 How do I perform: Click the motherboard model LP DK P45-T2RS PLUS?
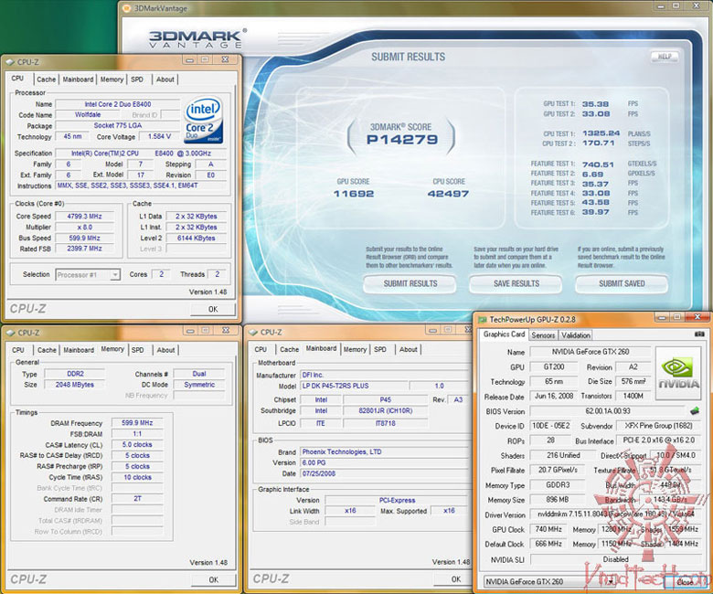pos(354,386)
